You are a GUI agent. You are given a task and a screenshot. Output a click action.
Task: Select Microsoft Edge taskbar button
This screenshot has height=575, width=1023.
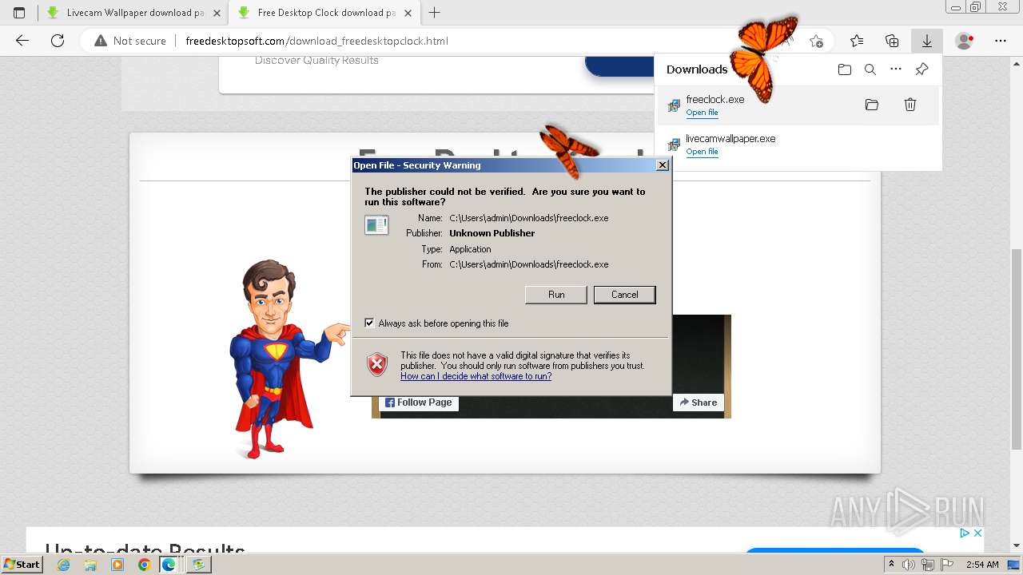169,565
